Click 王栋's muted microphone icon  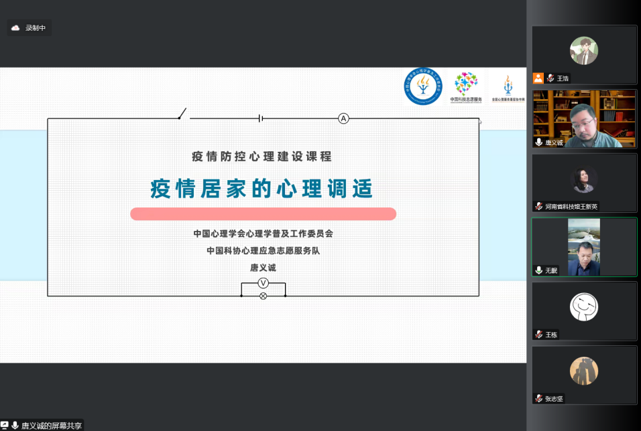539,334
